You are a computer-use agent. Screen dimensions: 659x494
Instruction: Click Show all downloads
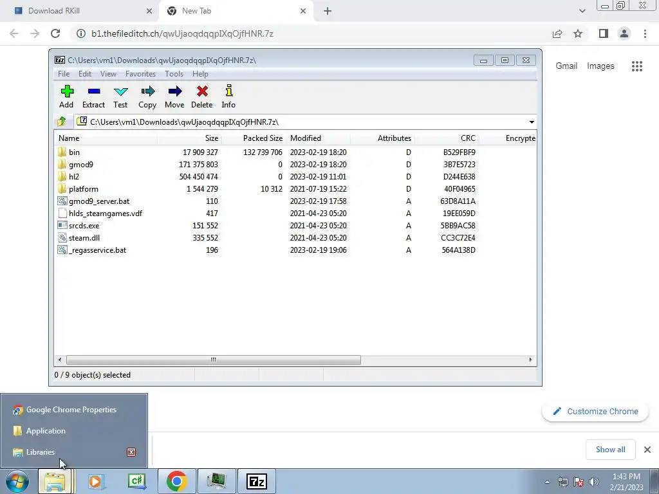tap(610, 450)
